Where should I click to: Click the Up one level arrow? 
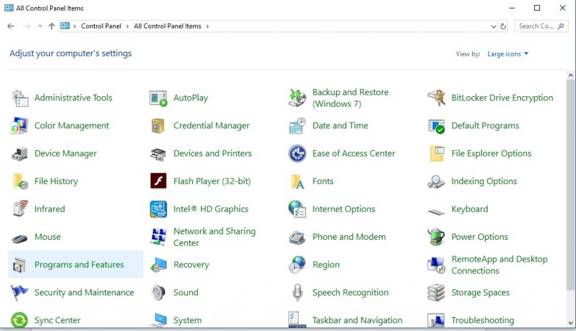[51, 26]
